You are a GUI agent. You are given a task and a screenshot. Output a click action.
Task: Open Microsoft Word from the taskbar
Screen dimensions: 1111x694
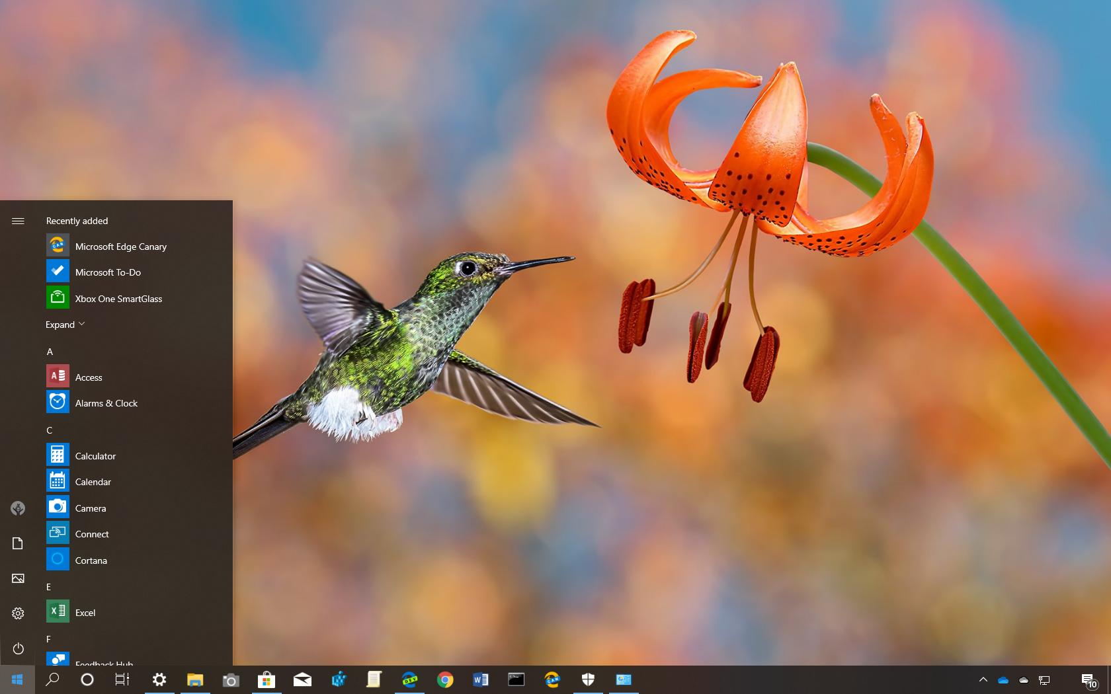click(x=481, y=679)
